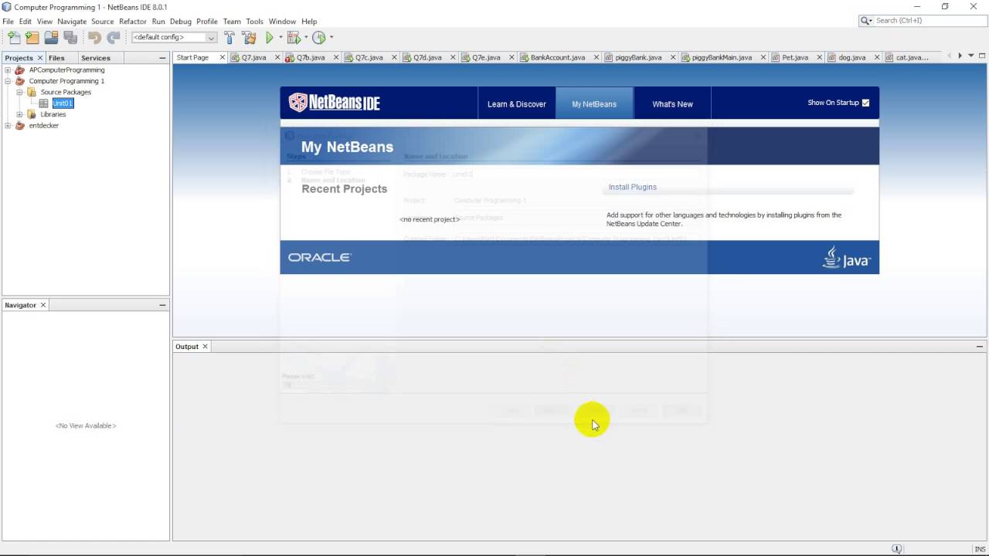Open the Tools menu
989x556 pixels.
coord(255,22)
